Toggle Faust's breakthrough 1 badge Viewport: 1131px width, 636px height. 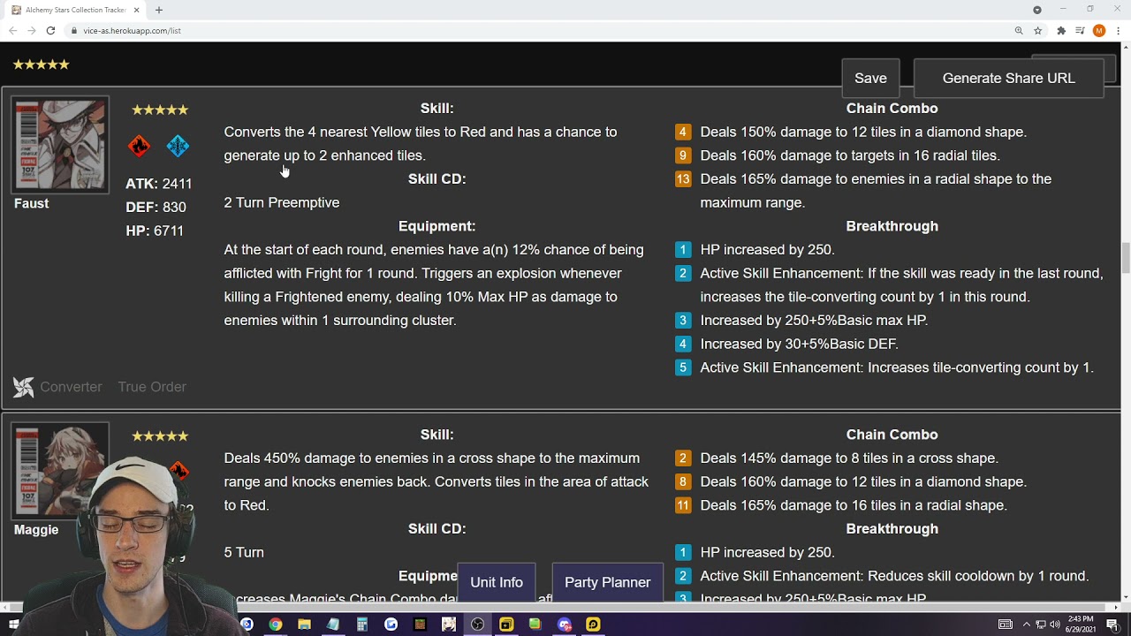(x=683, y=250)
